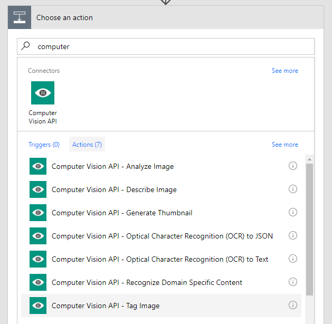Click the Computer Vision API connector label
332x324 pixels.
(x=43, y=117)
